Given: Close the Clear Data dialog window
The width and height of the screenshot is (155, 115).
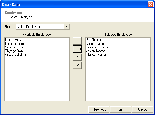Looking at the screenshot, I should [150, 5].
